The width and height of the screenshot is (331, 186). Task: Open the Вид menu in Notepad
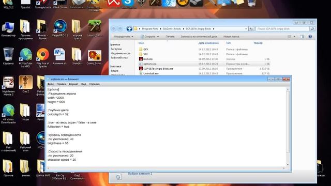coord(84,84)
